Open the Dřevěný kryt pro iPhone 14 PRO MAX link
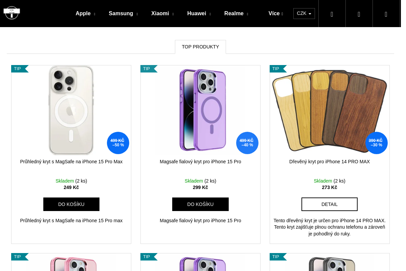The height and width of the screenshot is (271, 406). pyautogui.click(x=330, y=162)
